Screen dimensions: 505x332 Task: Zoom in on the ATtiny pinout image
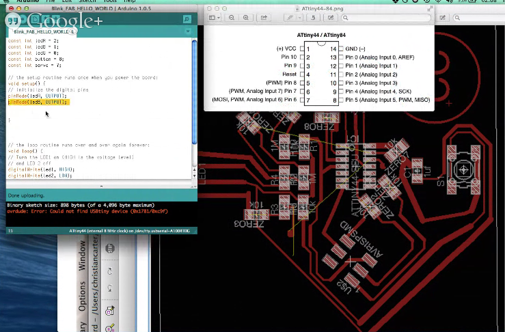click(x=246, y=18)
